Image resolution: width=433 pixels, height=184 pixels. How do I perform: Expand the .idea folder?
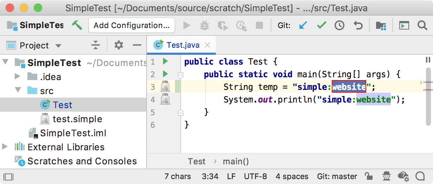(x=18, y=77)
